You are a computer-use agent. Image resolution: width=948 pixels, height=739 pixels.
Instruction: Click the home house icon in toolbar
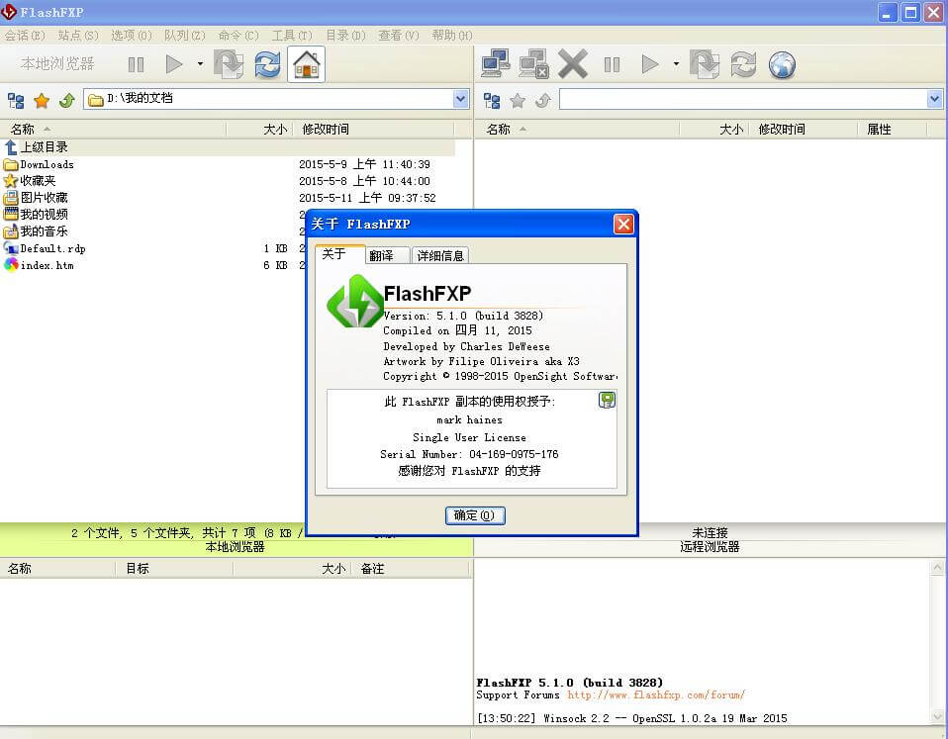click(306, 64)
